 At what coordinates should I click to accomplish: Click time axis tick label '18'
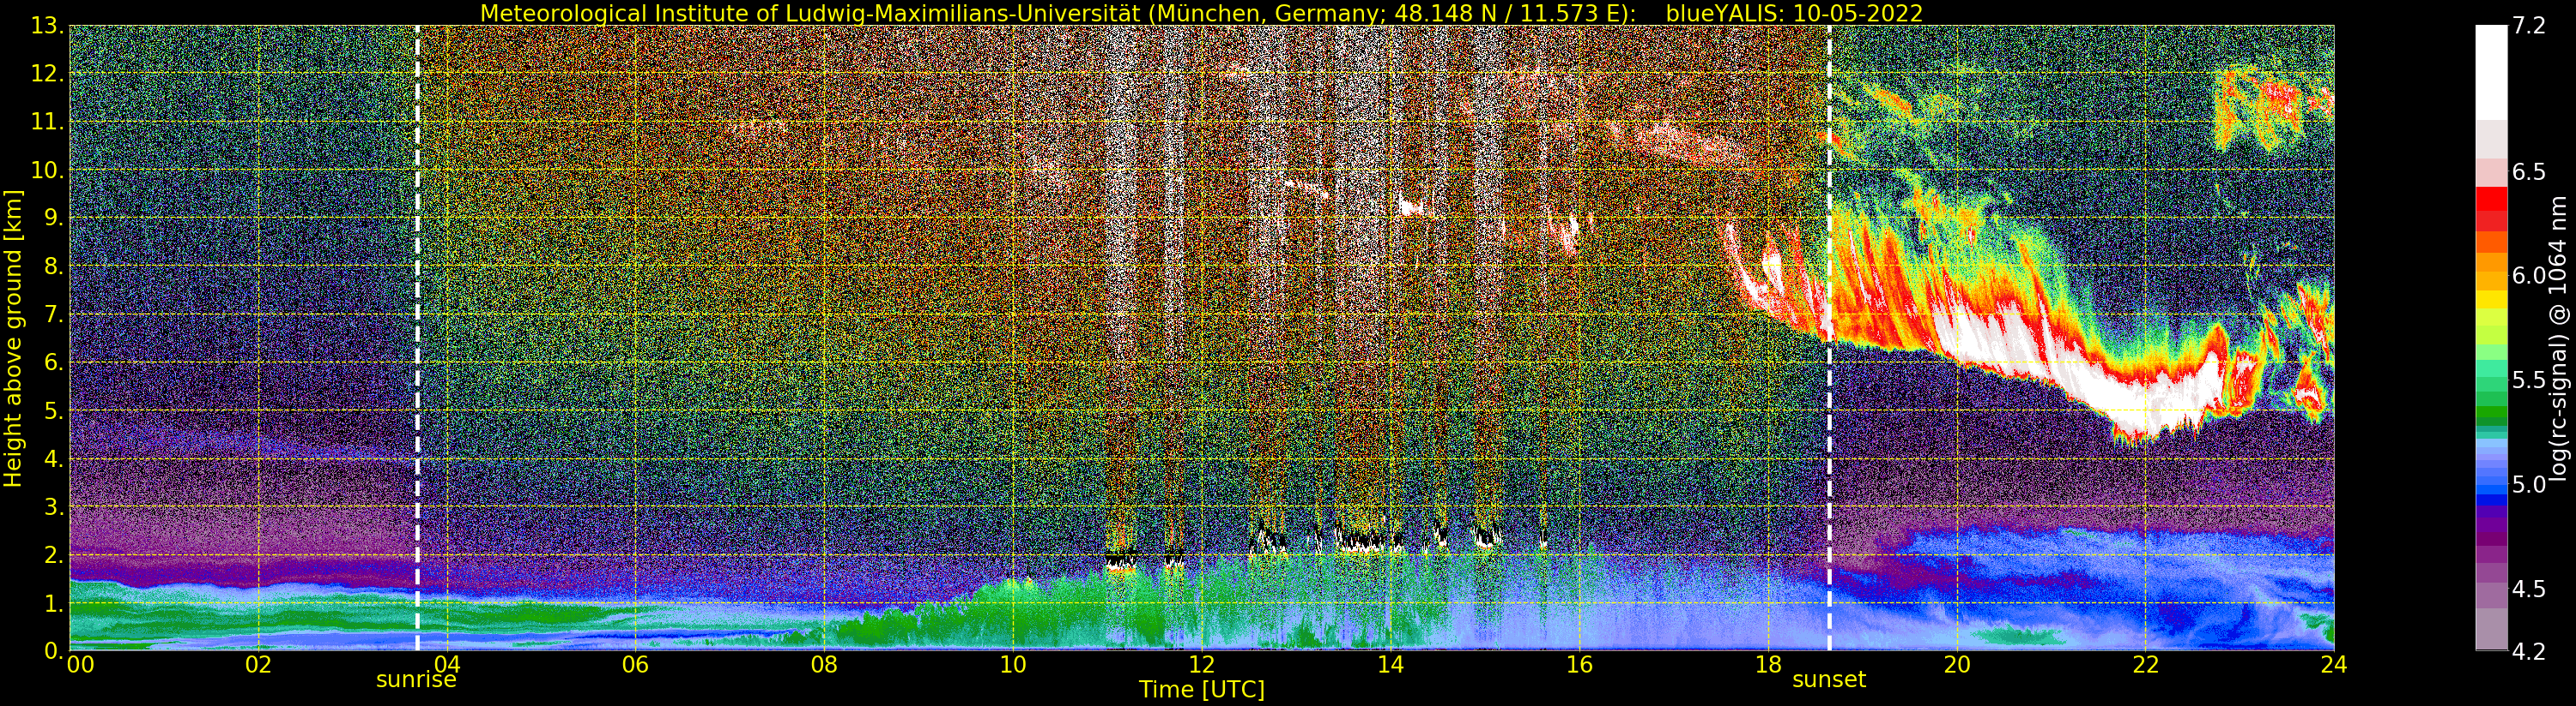click(x=1768, y=664)
